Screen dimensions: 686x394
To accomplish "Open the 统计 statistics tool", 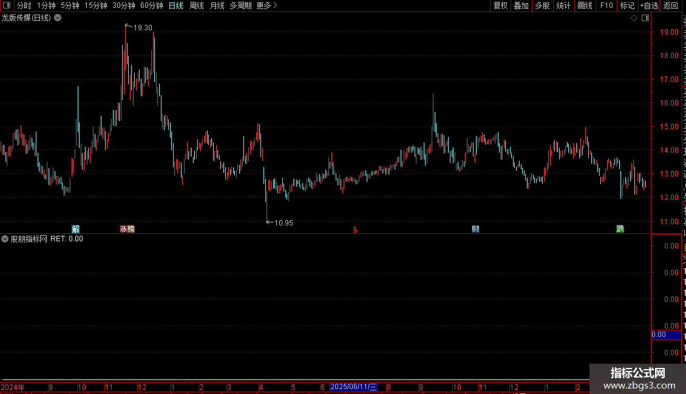I will coord(563,5).
